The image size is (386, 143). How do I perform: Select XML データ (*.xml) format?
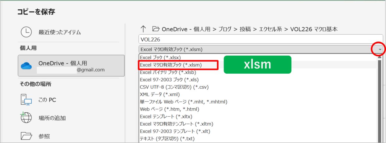pyautogui.click(x=160, y=94)
